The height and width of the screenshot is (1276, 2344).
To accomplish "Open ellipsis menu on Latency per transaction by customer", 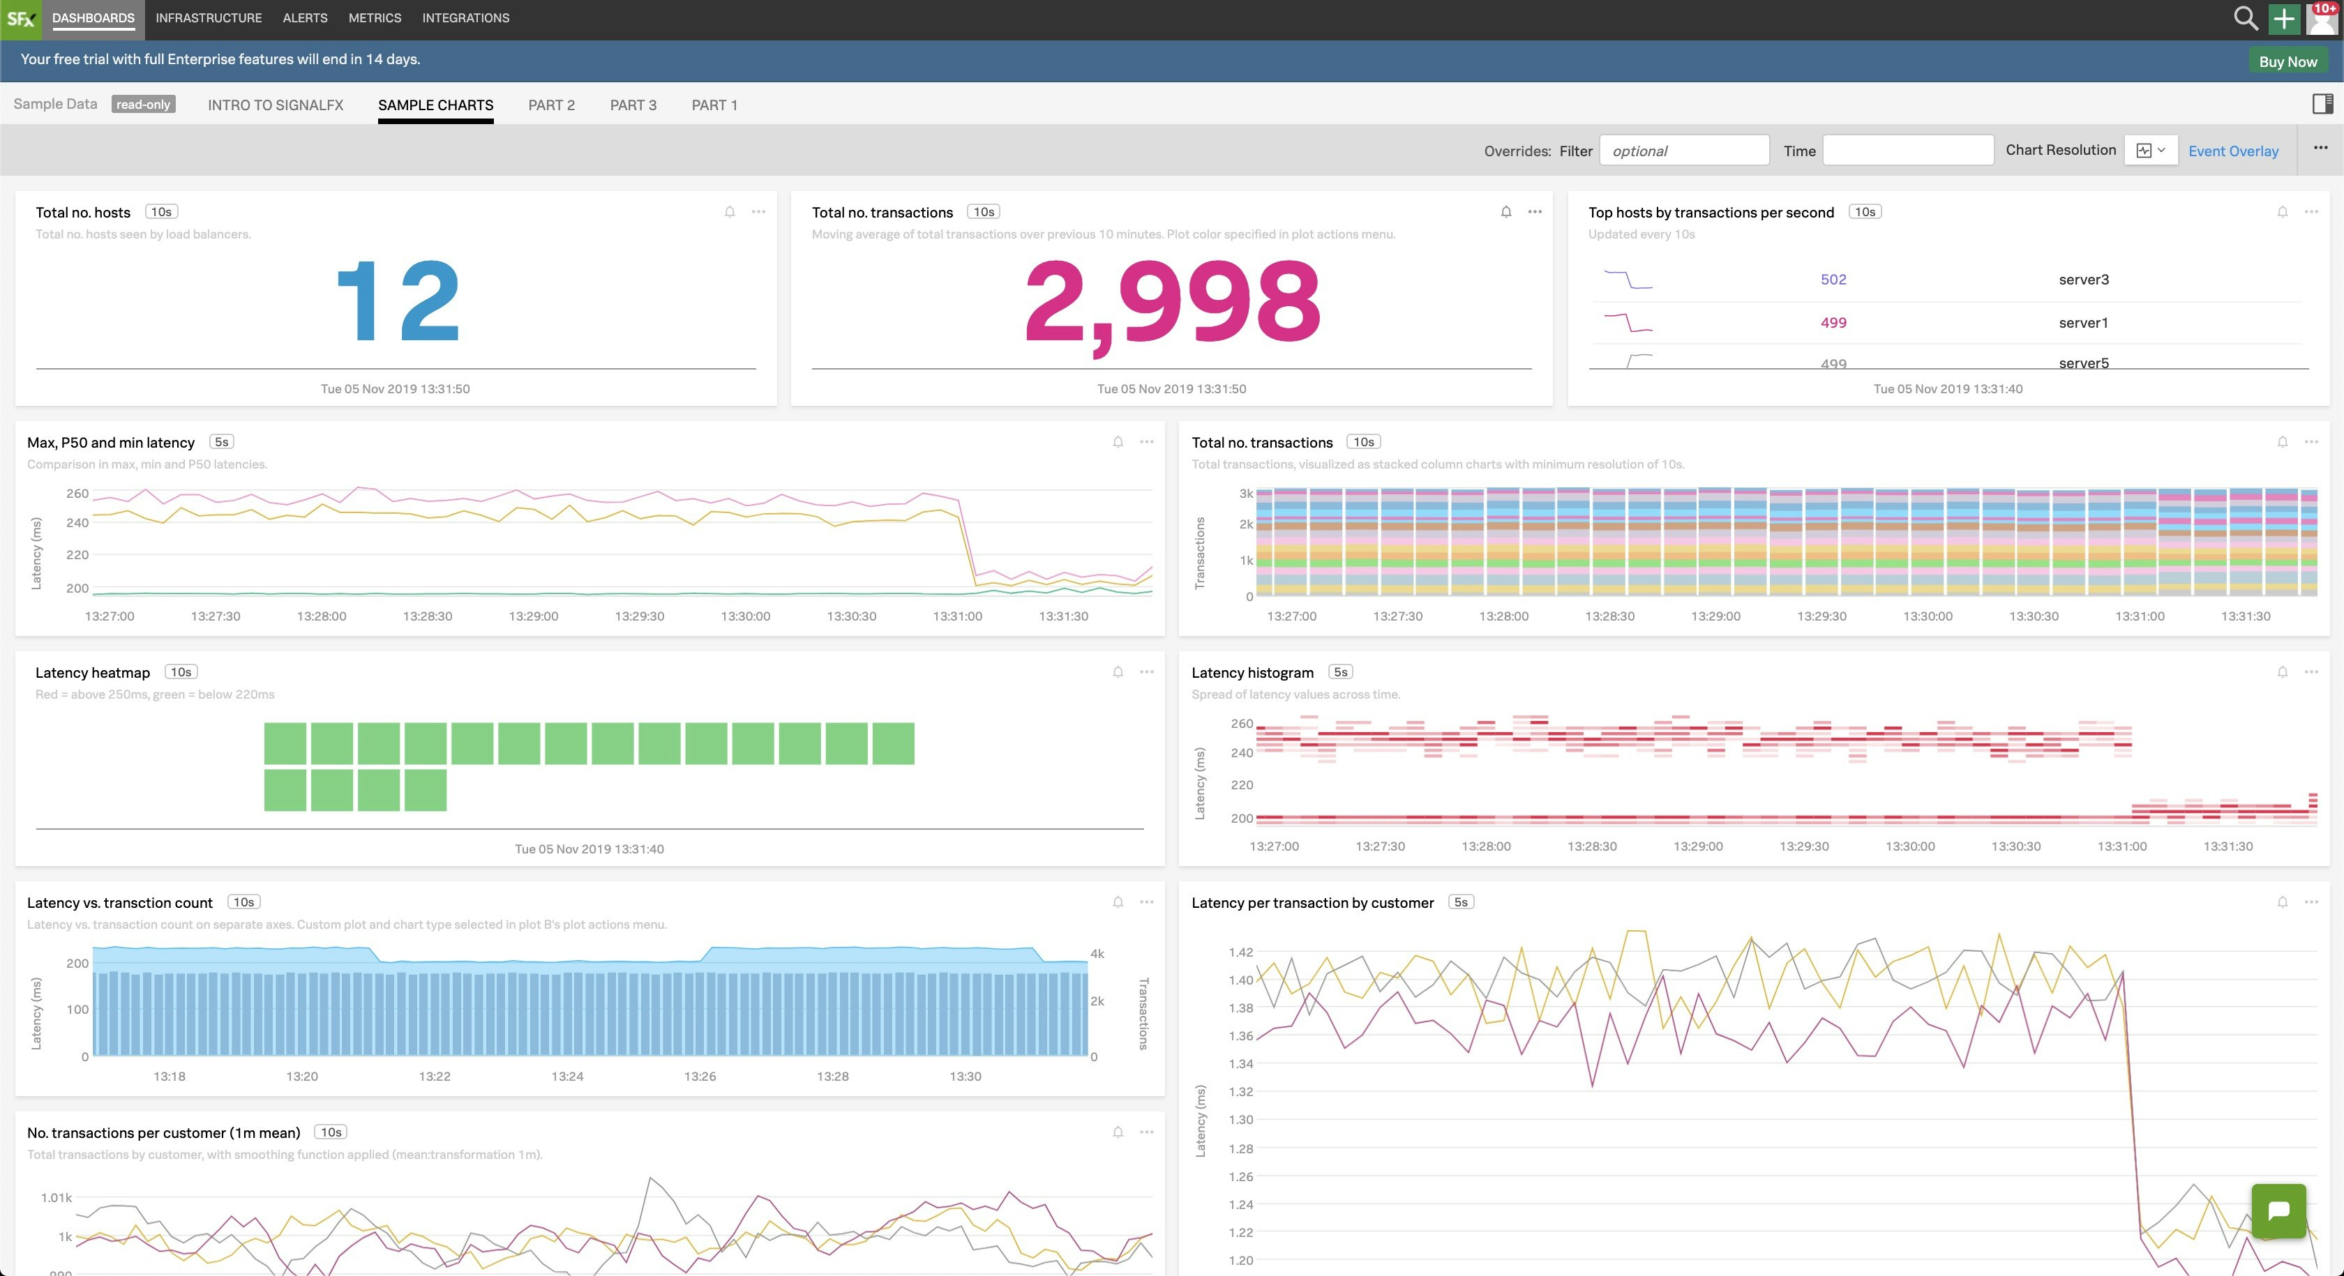I will click(2311, 902).
